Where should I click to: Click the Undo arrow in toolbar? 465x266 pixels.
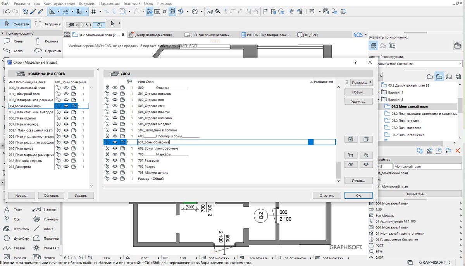[7, 12]
